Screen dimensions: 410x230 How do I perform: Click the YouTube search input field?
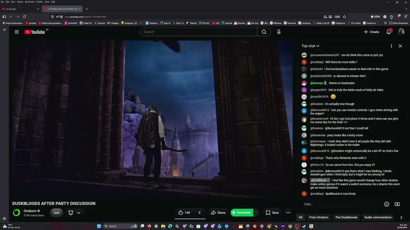[x=199, y=32]
